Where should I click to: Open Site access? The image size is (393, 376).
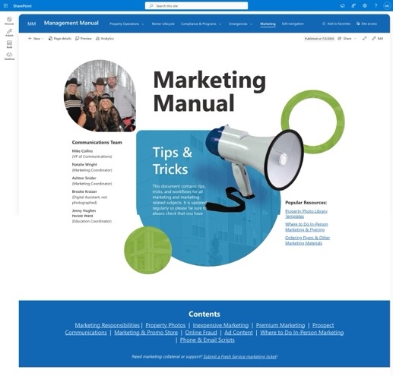tap(366, 24)
